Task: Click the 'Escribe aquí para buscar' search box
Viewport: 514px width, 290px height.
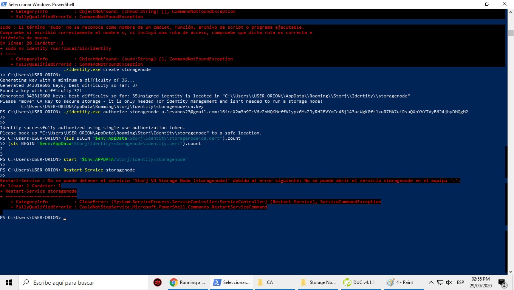Action: tap(83, 282)
